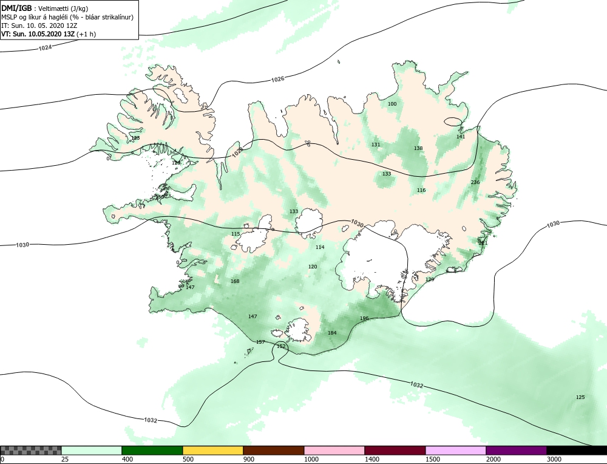Viewport: 607px width, 464px height.
Task: Select the legend scale label '1400'
Action: click(x=372, y=459)
